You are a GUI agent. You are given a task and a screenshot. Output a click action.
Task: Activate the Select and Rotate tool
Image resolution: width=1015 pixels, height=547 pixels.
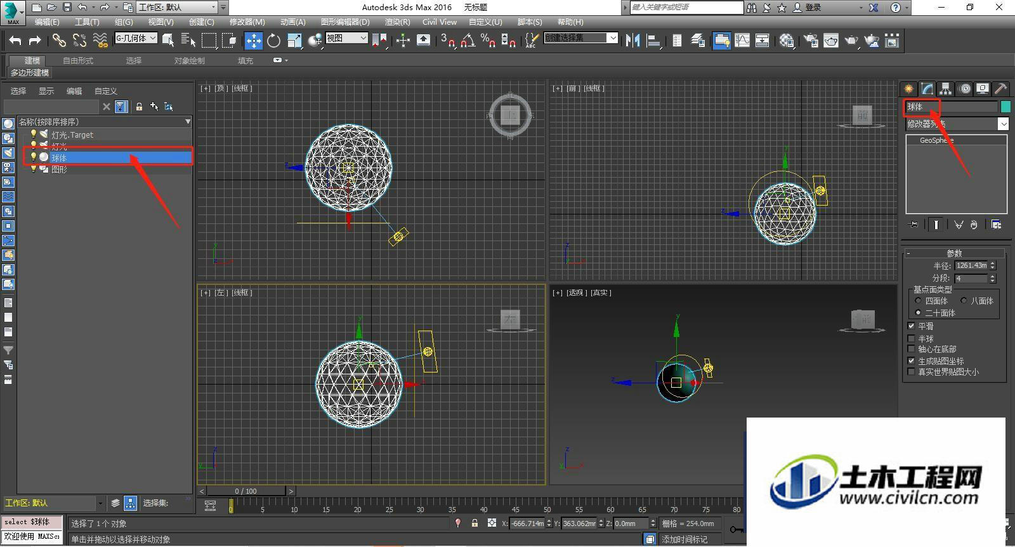click(x=273, y=41)
